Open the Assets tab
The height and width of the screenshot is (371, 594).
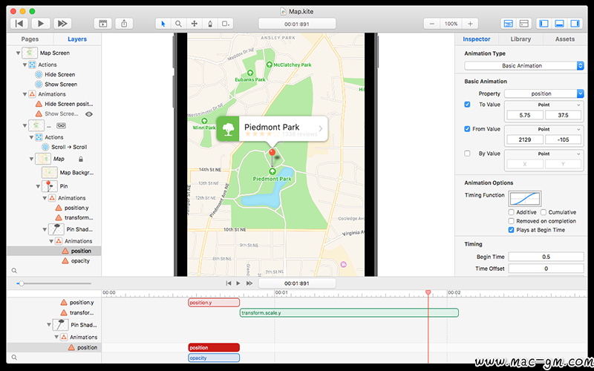(565, 39)
